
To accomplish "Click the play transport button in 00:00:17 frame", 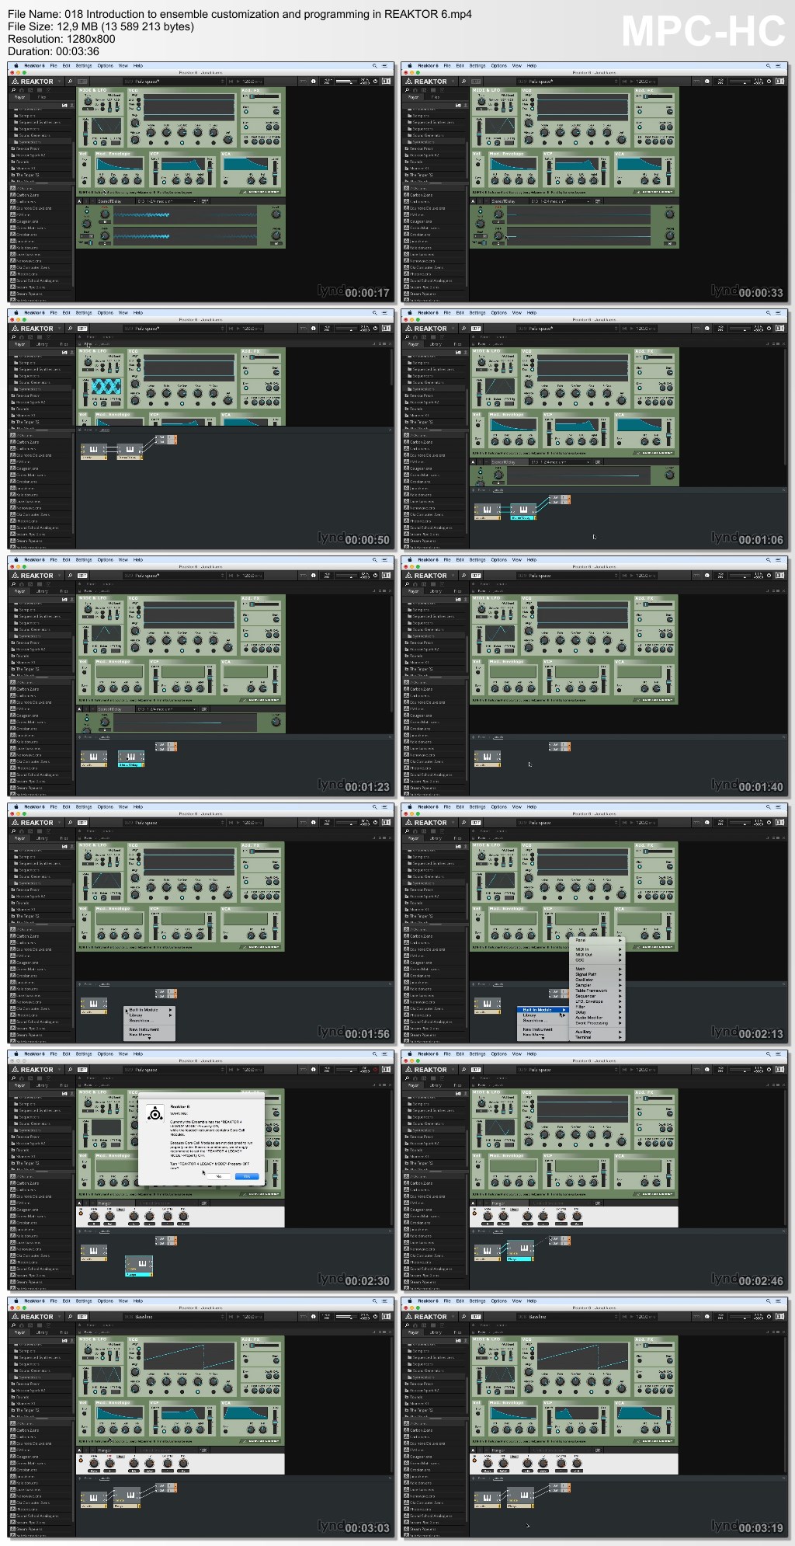I will tap(240, 81).
